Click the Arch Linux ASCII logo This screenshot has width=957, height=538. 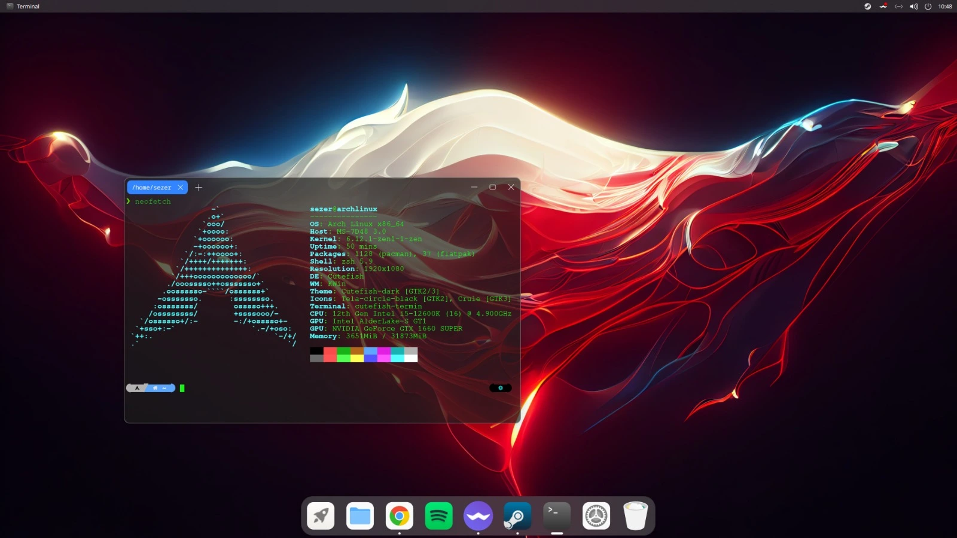tap(214, 276)
